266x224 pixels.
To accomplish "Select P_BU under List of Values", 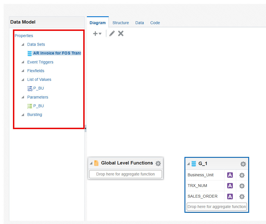I will click(39, 88).
